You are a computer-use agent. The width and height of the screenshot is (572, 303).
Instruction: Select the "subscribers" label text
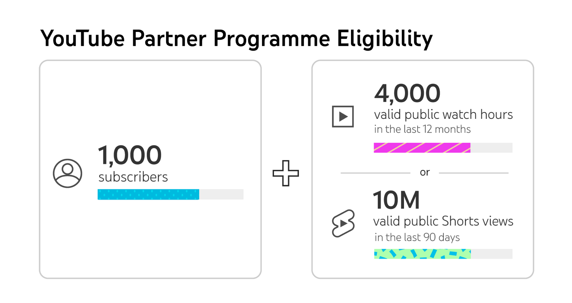(133, 177)
